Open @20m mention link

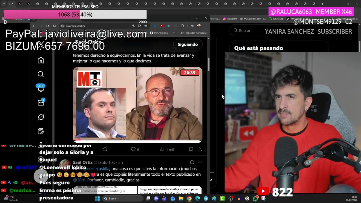(79, 180)
